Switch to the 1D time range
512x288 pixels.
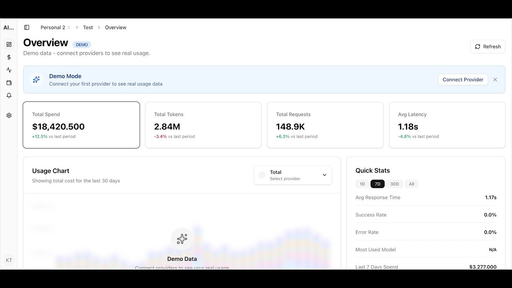[x=362, y=184]
